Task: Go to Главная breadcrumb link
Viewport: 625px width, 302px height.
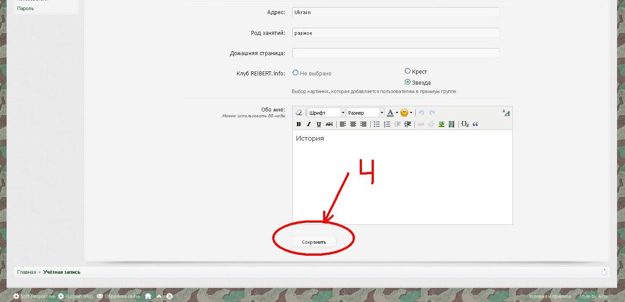Action: 26,272
